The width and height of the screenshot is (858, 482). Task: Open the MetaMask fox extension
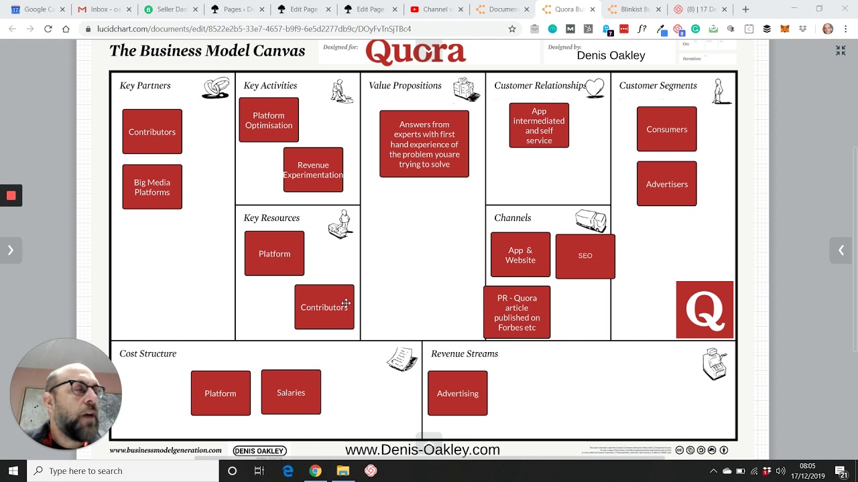click(784, 29)
